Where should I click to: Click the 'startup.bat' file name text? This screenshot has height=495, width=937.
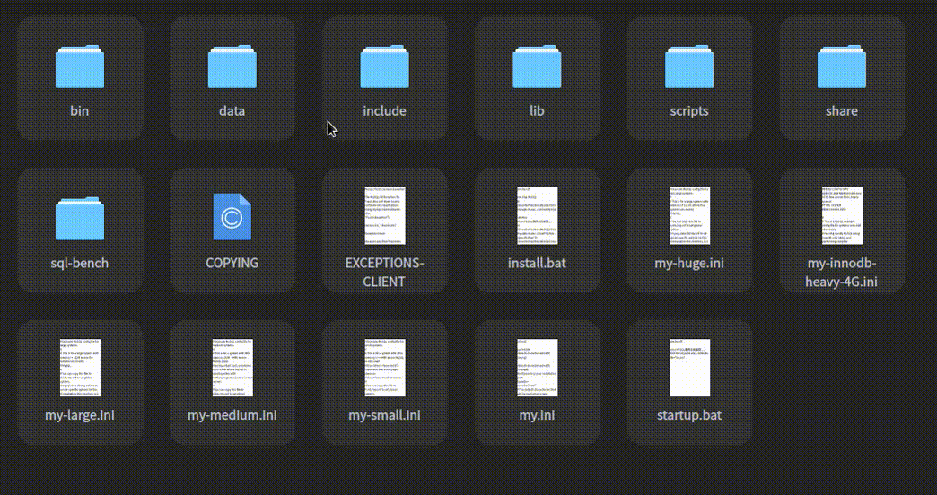pos(689,415)
